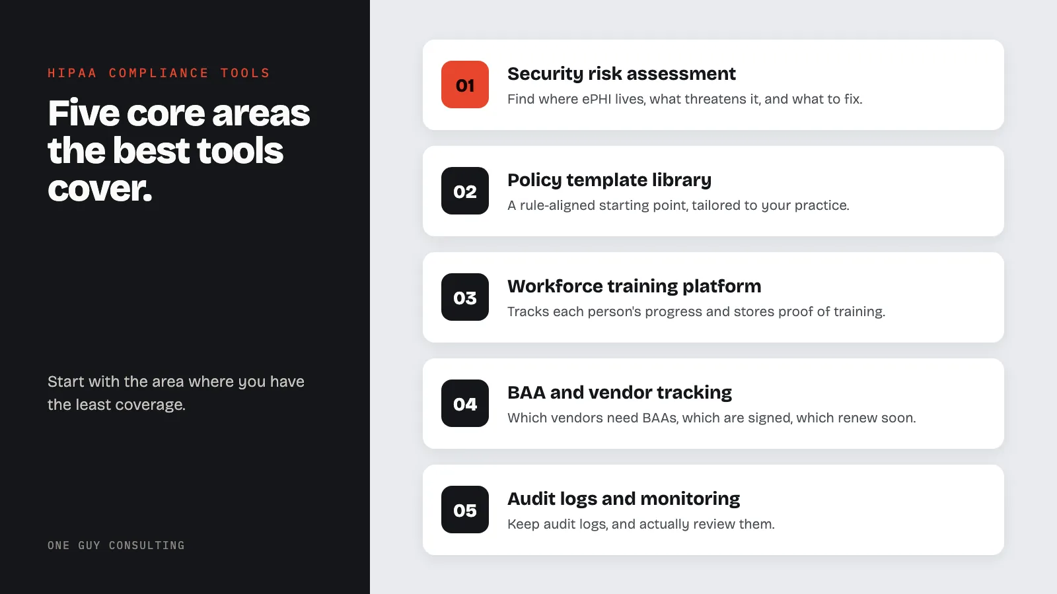Click the 05 number badge
This screenshot has height=594, width=1057.
(465, 510)
